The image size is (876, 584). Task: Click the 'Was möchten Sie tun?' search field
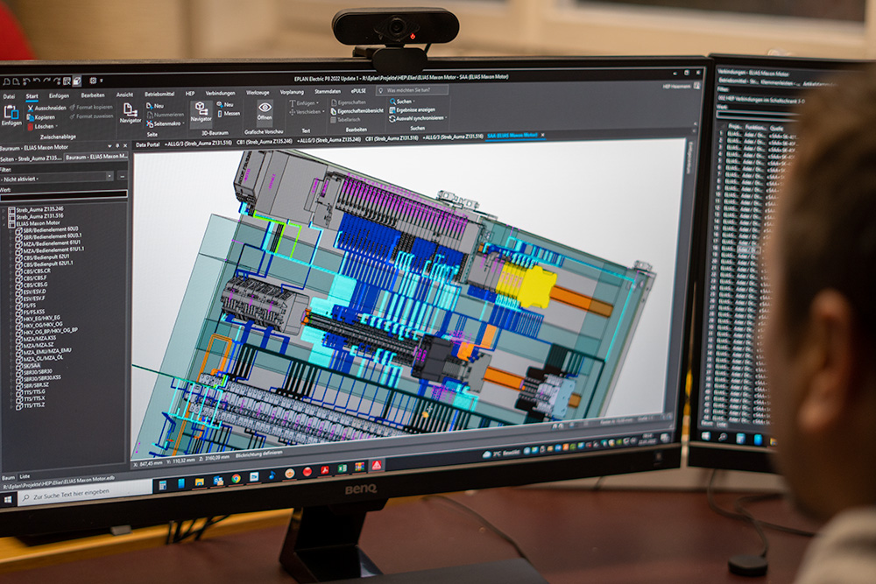point(412,90)
